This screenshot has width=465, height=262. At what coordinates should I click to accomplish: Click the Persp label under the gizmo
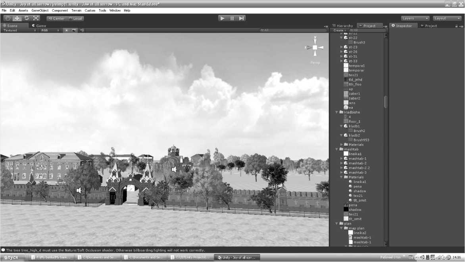click(x=315, y=63)
